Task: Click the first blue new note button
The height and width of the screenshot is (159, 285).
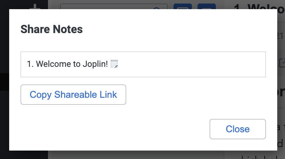Action: [x=182, y=6]
